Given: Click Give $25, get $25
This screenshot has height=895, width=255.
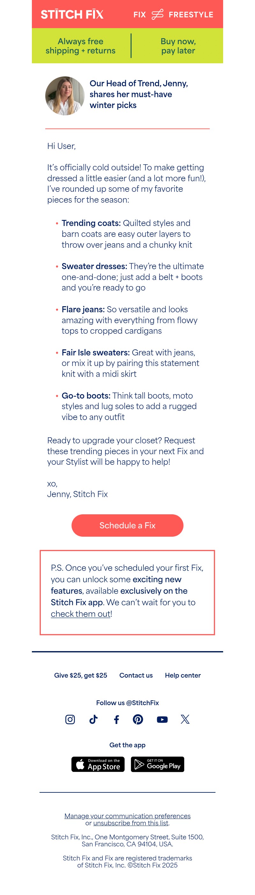Looking at the screenshot, I should [x=80, y=675].
